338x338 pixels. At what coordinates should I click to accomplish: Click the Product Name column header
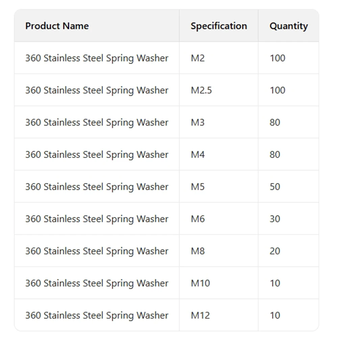(57, 26)
